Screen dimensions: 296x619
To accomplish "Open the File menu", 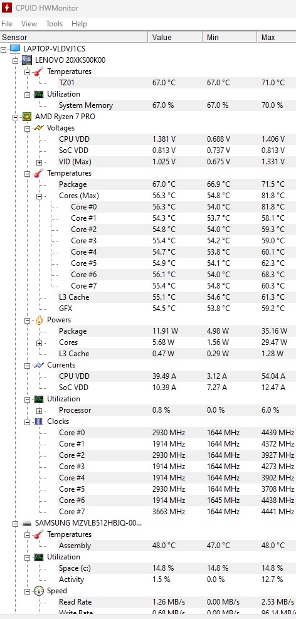I will click(x=7, y=24).
